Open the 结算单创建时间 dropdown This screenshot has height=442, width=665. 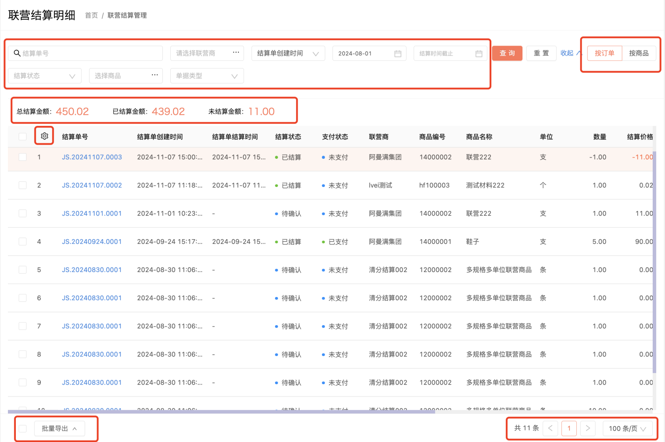coord(288,53)
